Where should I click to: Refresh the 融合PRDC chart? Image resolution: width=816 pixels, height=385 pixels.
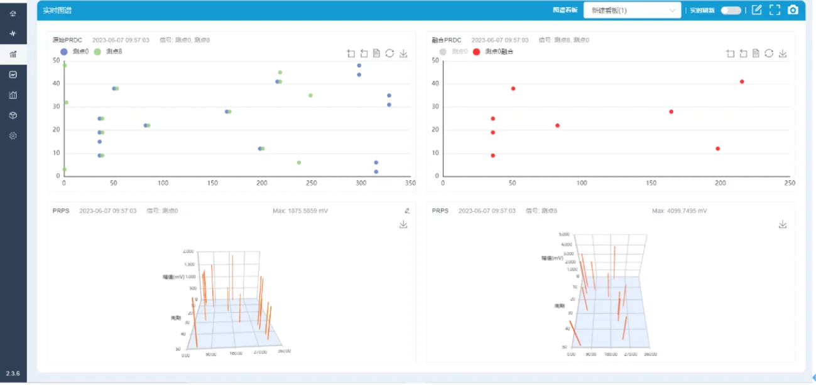point(769,54)
